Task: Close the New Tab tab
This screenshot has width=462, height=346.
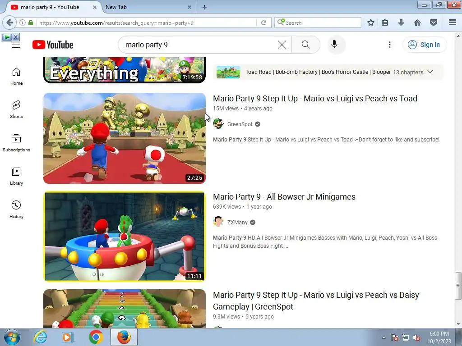Action: point(189,7)
